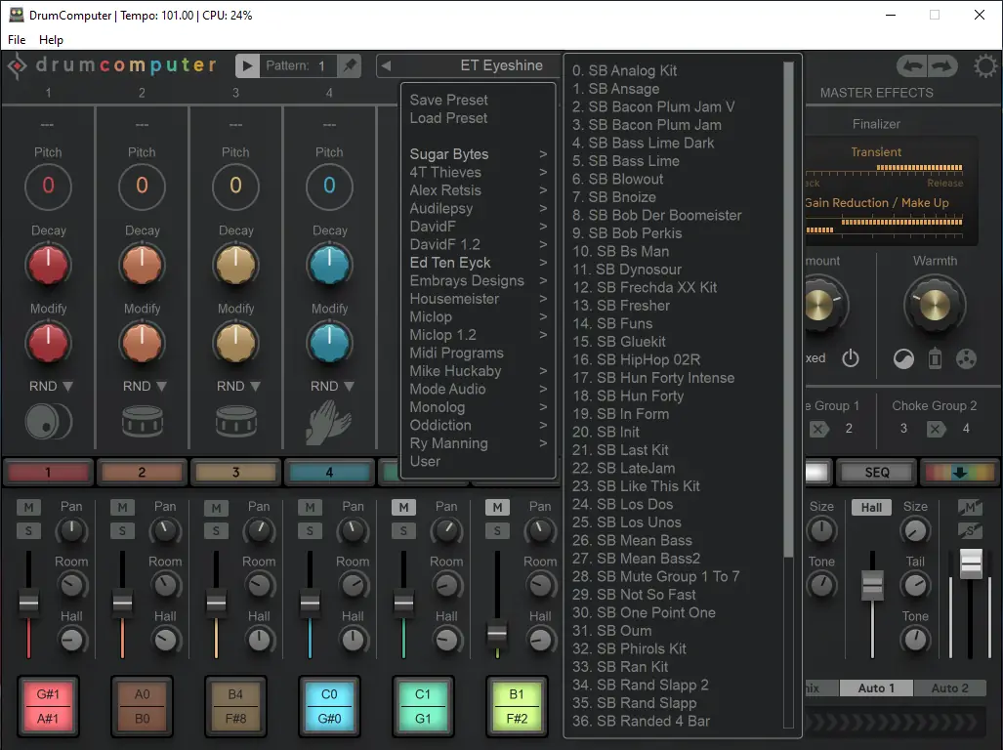
Task: Open the File menu
Action: click(x=17, y=40)
